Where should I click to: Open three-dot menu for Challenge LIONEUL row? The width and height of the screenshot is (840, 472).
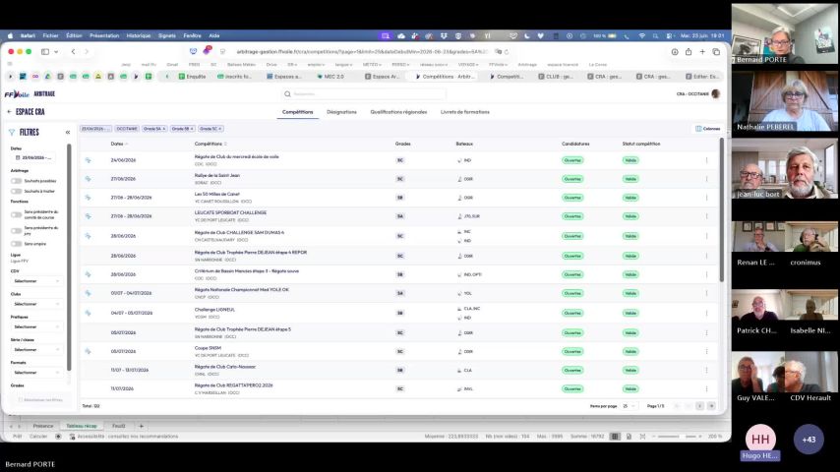[706, 313]
